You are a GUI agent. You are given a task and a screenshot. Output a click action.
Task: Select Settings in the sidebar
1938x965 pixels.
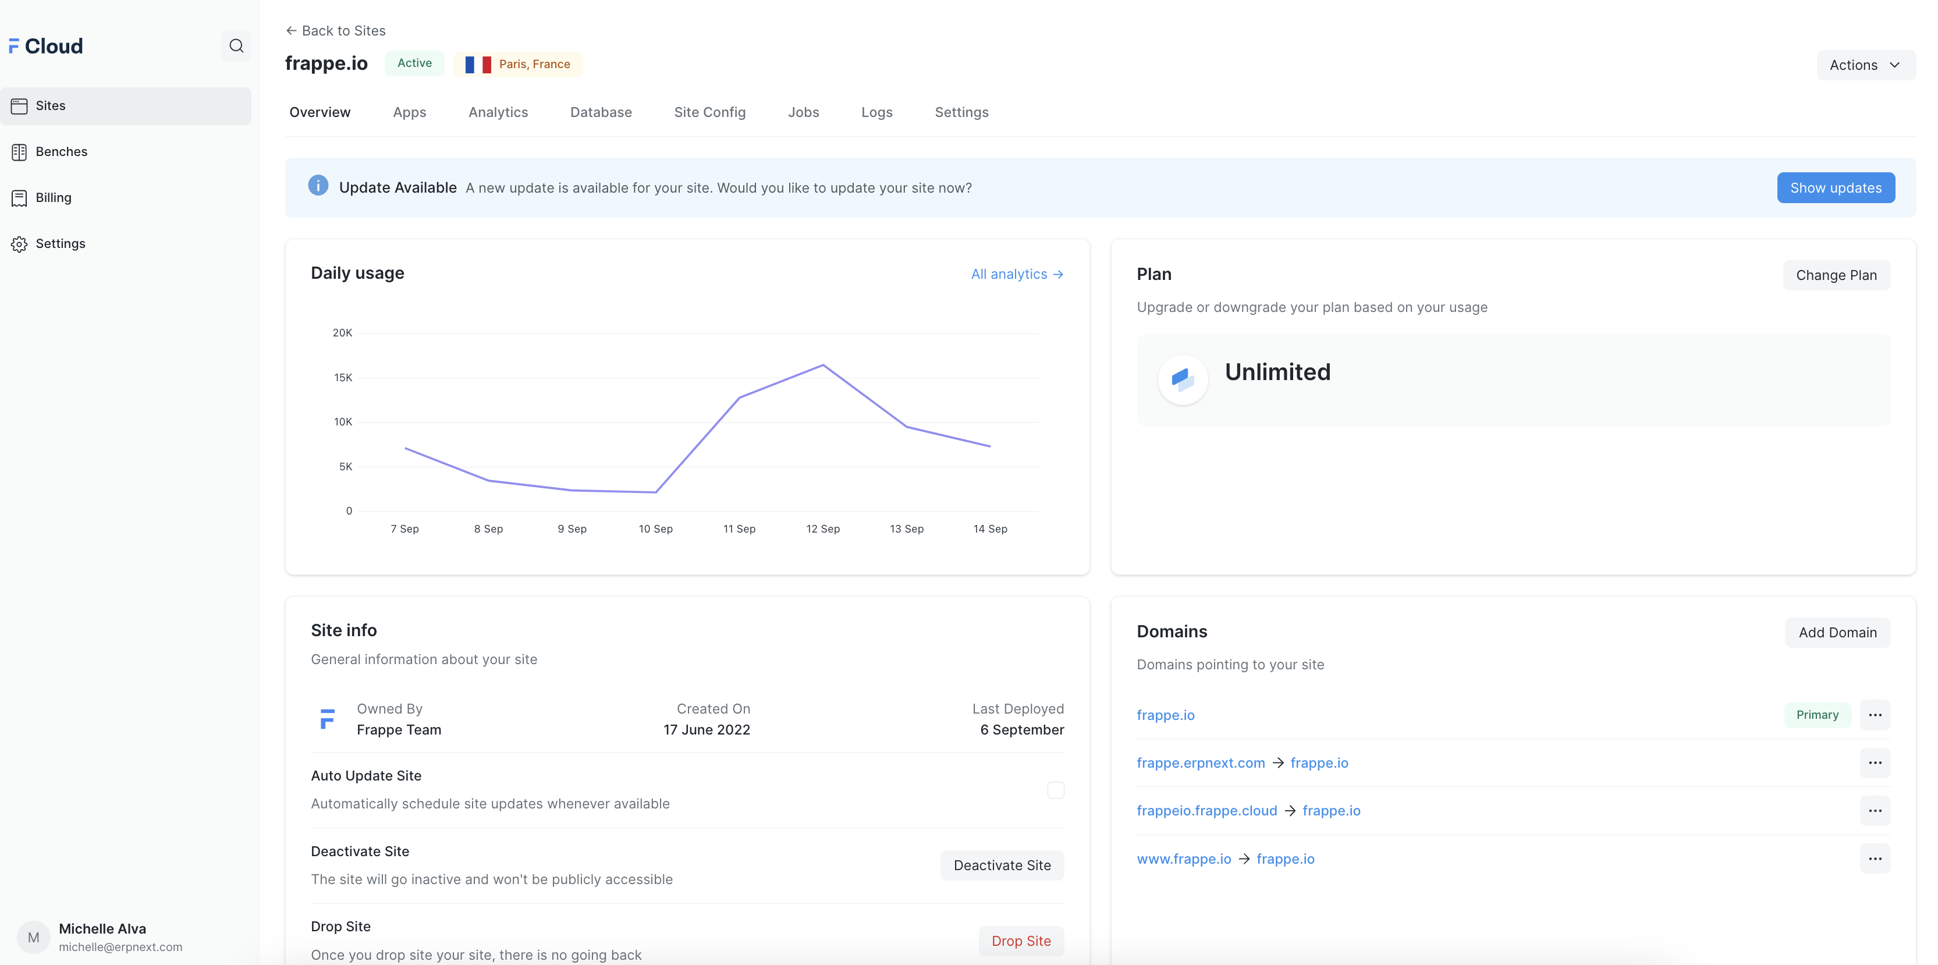pyautogui.click(x=126, y=244)
